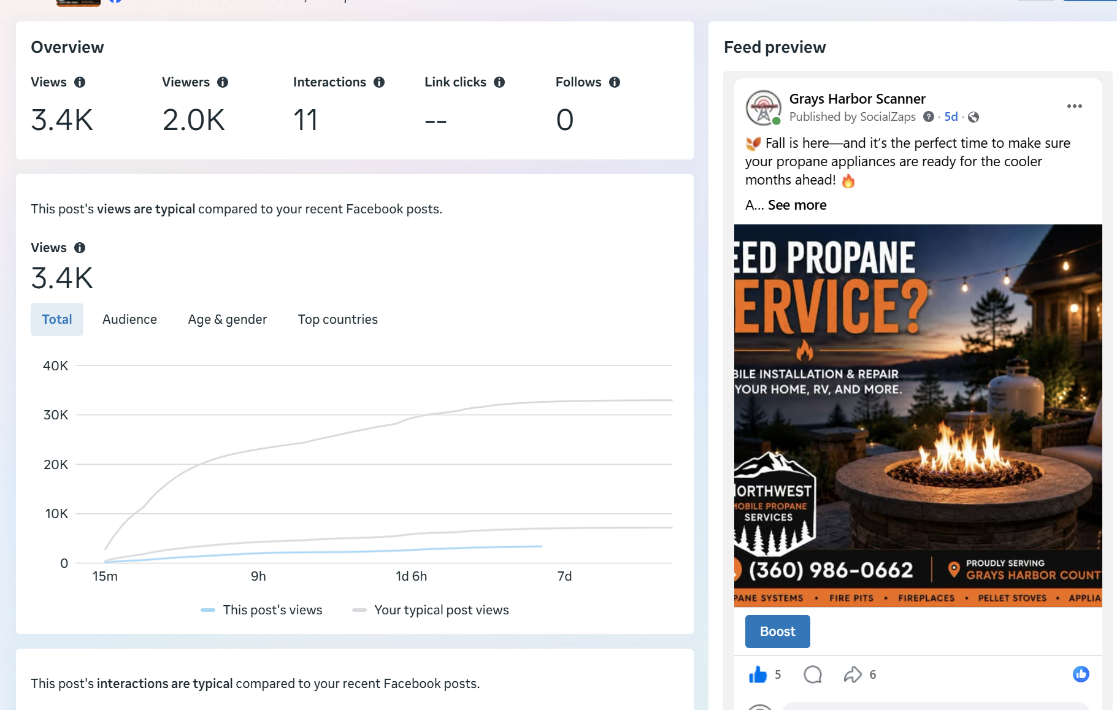Open the Interactions info tooltip icon
The height and width of the screenshot is (710, 1117).
tap(379, 82)
